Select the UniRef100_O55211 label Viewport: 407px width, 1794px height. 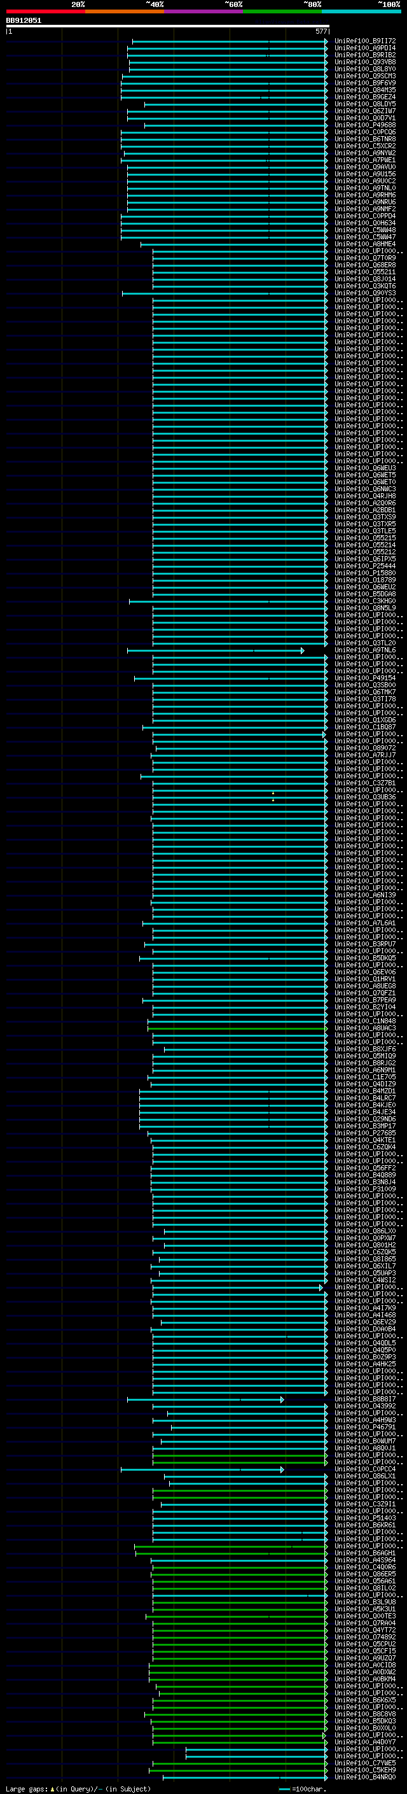coord(364,272)
